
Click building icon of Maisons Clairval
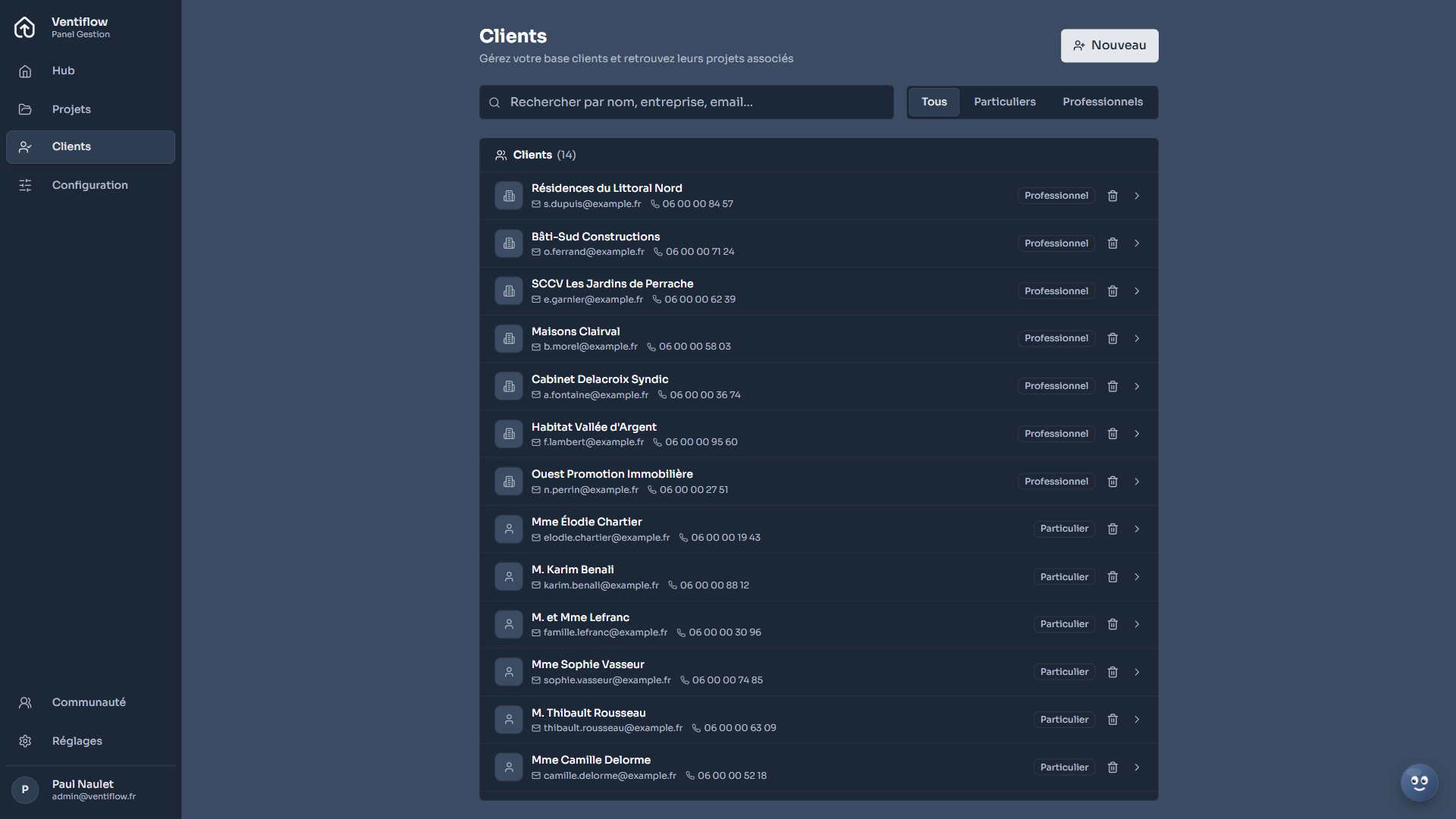[509, 338]
